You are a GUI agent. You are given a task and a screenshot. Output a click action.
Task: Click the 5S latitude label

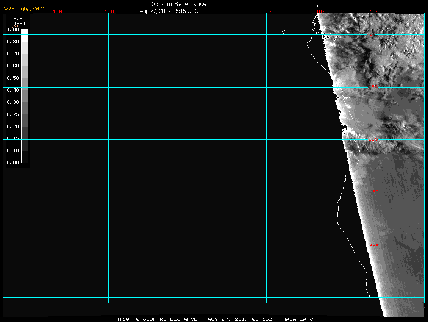tap(375, 87)
